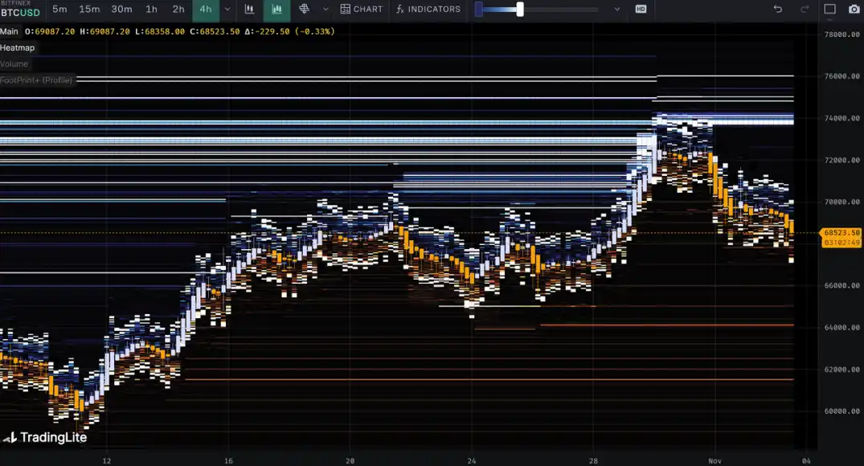Screen dimensions: 864x466
Task: Expand the drawing tools dropdown arrow
Action: [x=325, y=10]
